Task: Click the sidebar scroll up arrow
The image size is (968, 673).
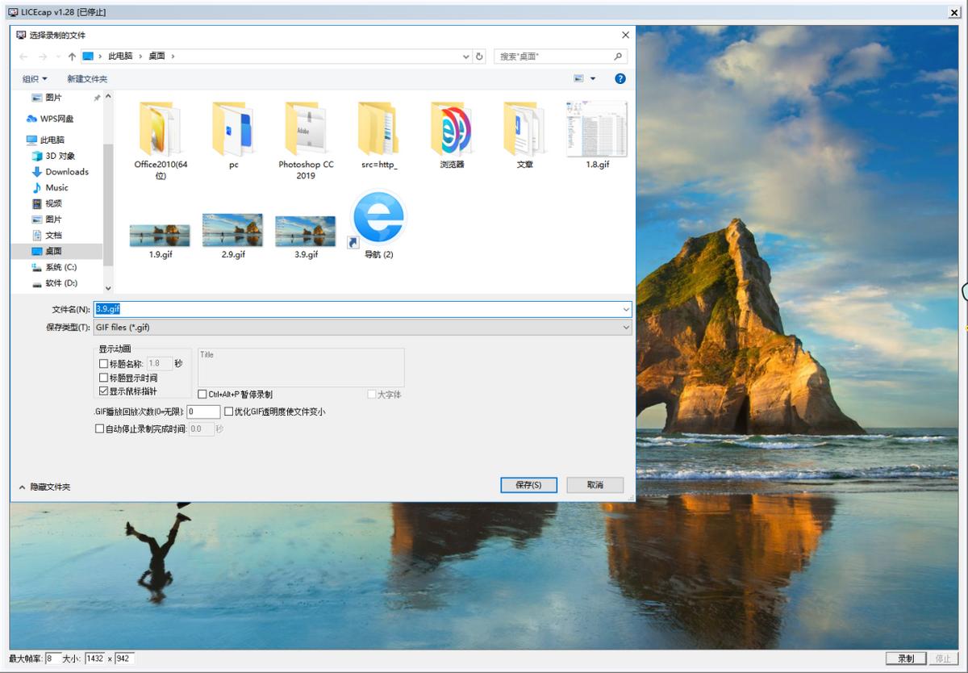Action: 109,96
